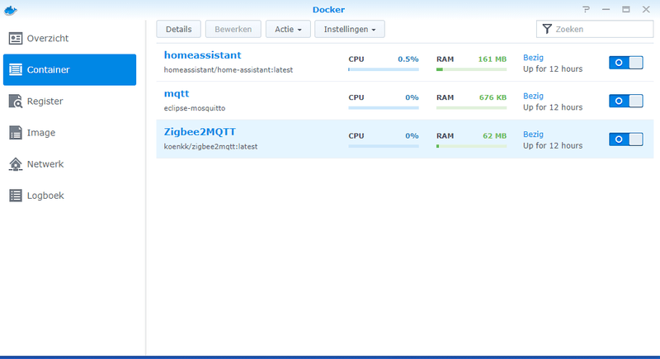
Task: Click the 62 MB RAM value
Action: [x=494, y=135]
